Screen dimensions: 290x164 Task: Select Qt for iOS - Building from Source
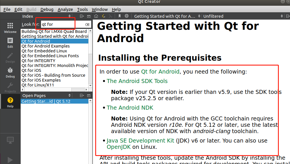pos(55,75)
